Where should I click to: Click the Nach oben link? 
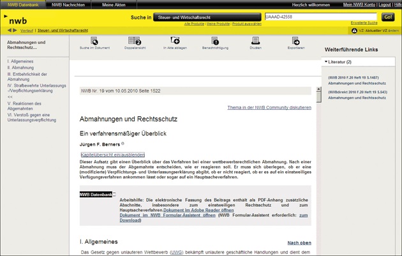[x=299, y=243]
